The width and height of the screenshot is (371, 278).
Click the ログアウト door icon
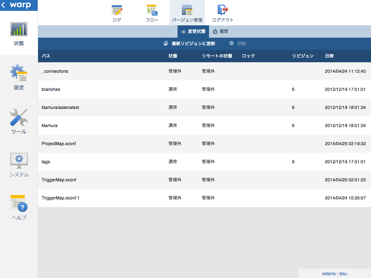click(223, 10)
